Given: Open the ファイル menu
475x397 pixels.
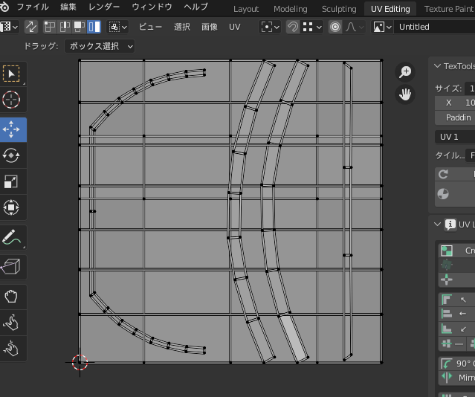Looking at the screenshot, I should 32,7.
